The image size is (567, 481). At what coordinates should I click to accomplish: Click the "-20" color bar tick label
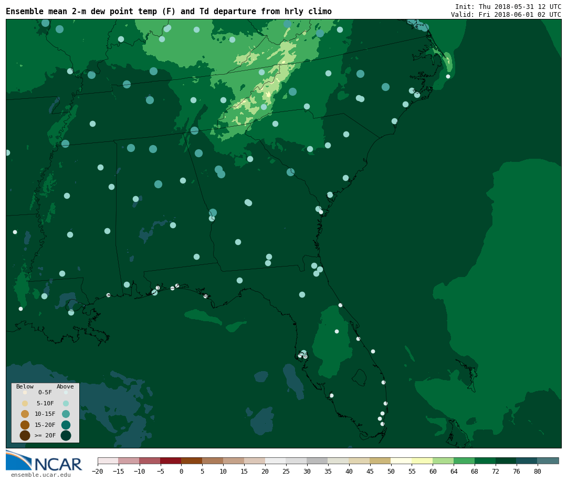pyautogui.click(x=98, y=471)
